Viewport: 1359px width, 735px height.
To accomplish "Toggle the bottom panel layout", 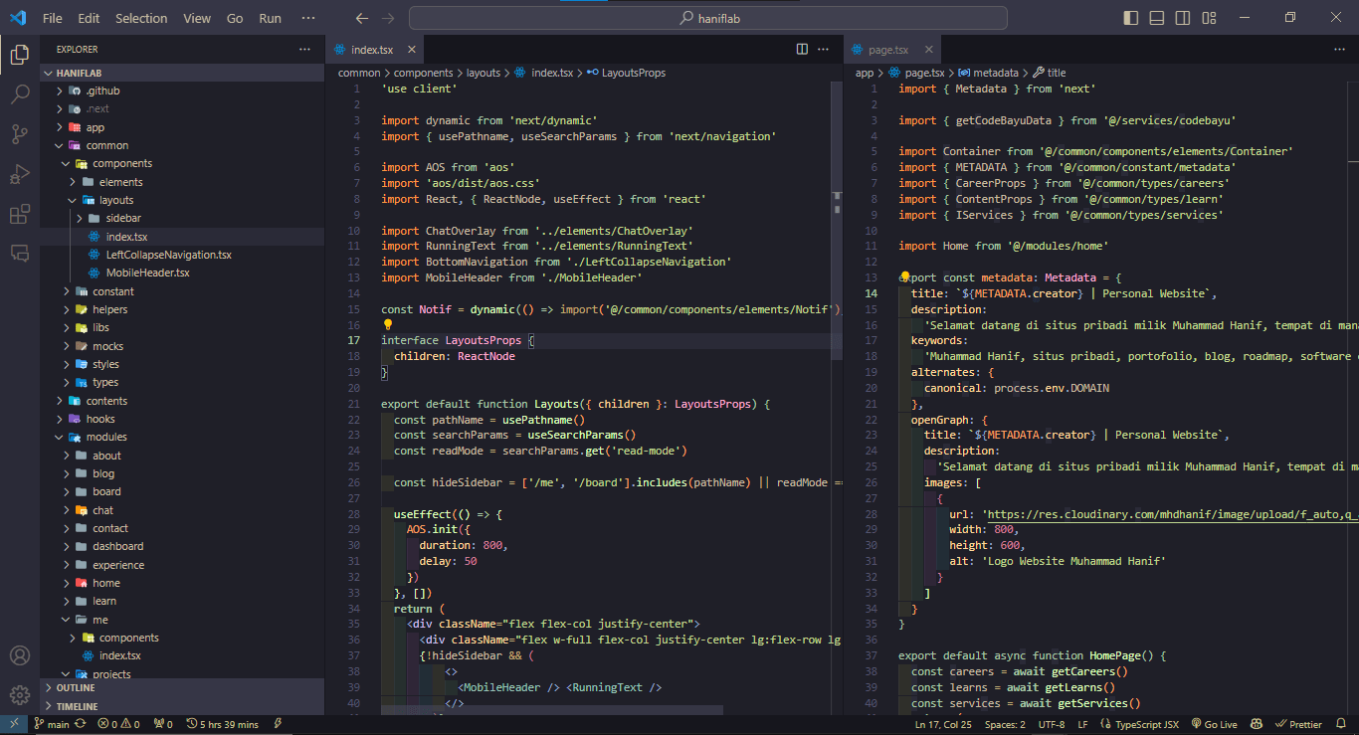I will click(x=1157, y=18).
